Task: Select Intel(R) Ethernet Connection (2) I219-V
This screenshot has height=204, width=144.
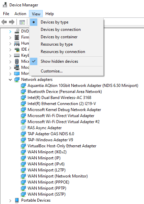Action: [x=62, y=104]
